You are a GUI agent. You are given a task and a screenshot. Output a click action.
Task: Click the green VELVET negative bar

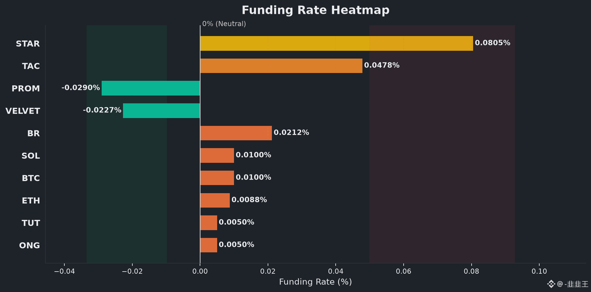162,111
